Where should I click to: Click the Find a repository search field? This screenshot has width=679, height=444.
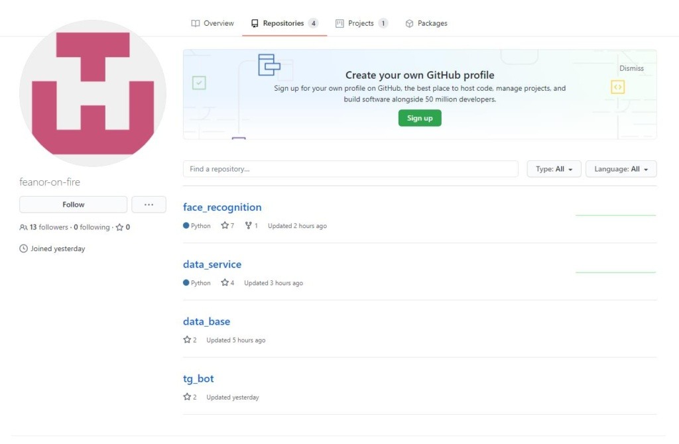[x=350, y=169]
